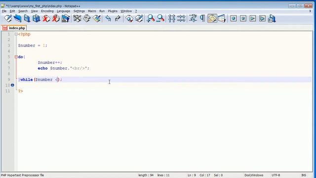Open the File menu
Viewport: 316px width, 178px height.
[x=4, y=11]
